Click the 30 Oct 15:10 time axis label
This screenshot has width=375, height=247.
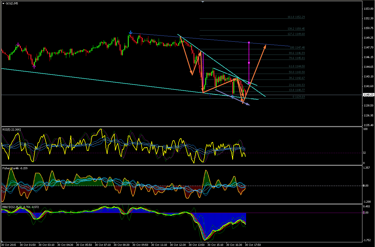point(216,244)
